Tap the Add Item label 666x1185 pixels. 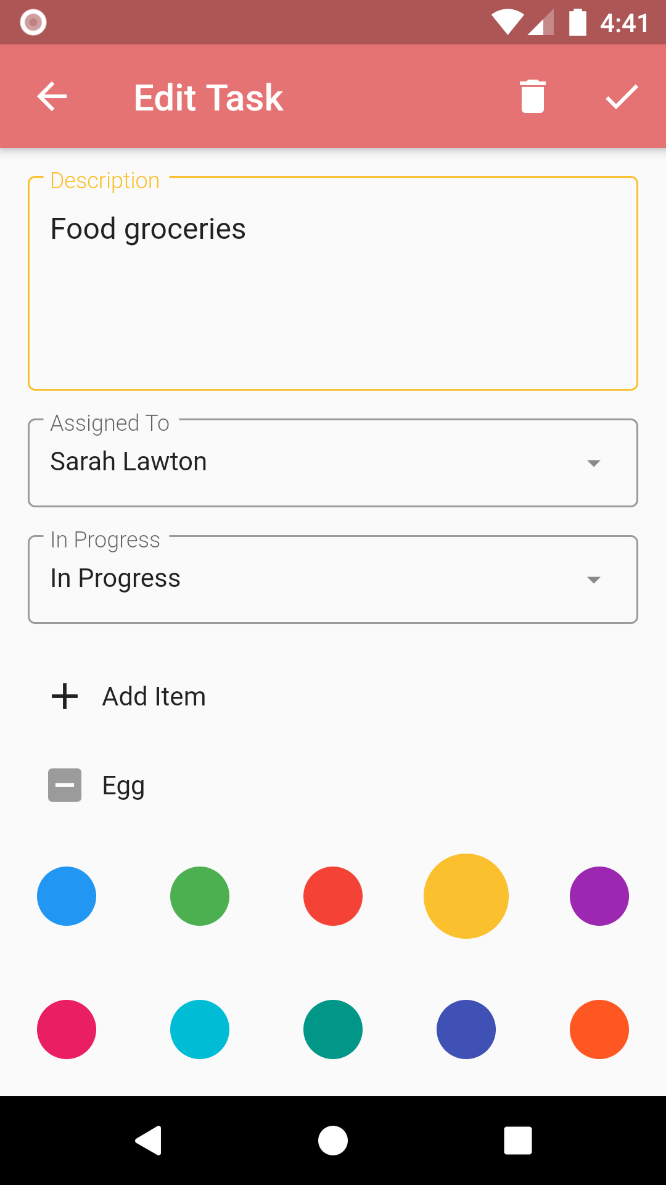154,697
